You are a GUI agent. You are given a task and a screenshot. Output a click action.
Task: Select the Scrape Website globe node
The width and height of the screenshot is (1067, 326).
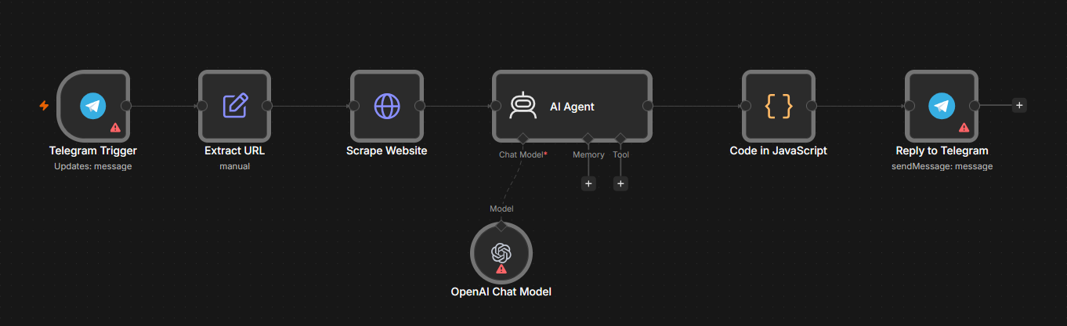click(387, 106)
